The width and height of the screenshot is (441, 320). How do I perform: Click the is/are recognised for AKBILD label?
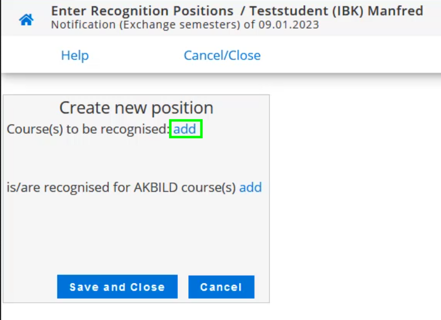tap(121, 188)
